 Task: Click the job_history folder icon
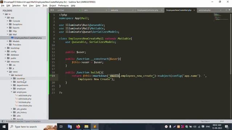14,112
